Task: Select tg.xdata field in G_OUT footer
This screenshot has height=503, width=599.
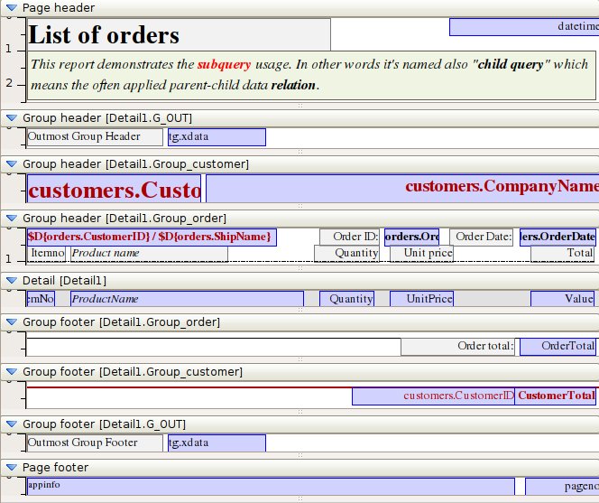Action: coord(217,442)
